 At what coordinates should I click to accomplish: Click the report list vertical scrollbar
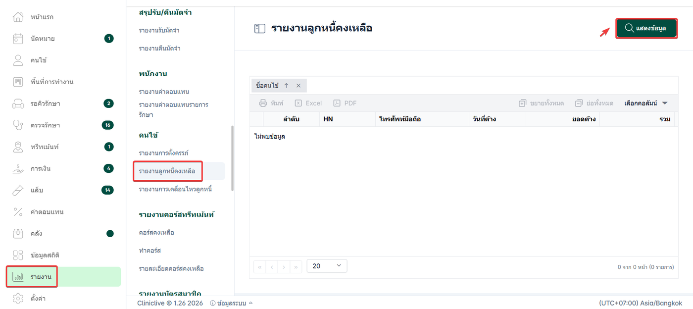pyautogui.click(x=233, y=158)
